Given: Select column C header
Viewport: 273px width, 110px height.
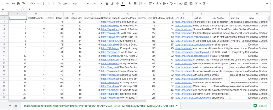Looking at the screenshot, I should tap(54, 14).
